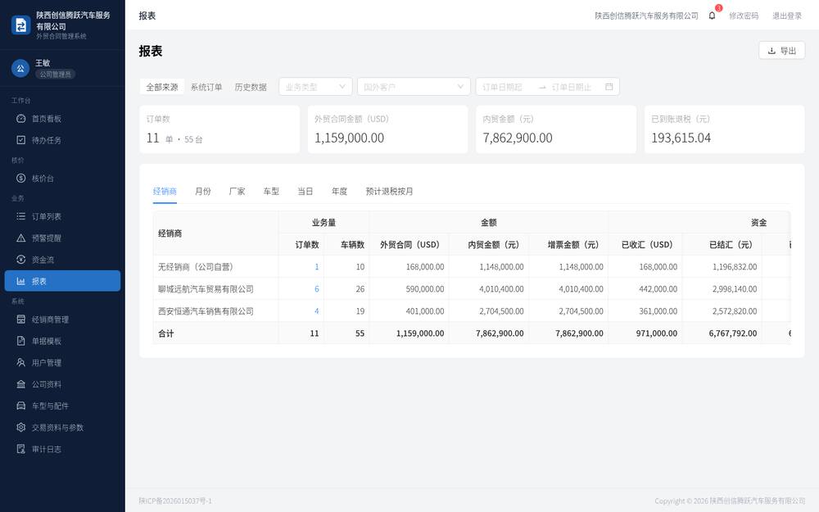
Task: Click the 导出 export button
Action: point(782,51)
